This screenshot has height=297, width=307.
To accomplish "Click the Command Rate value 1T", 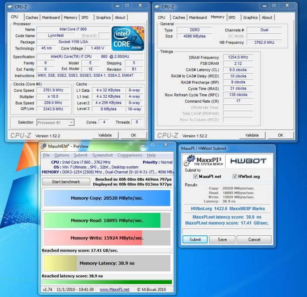I will pos(238,101).
